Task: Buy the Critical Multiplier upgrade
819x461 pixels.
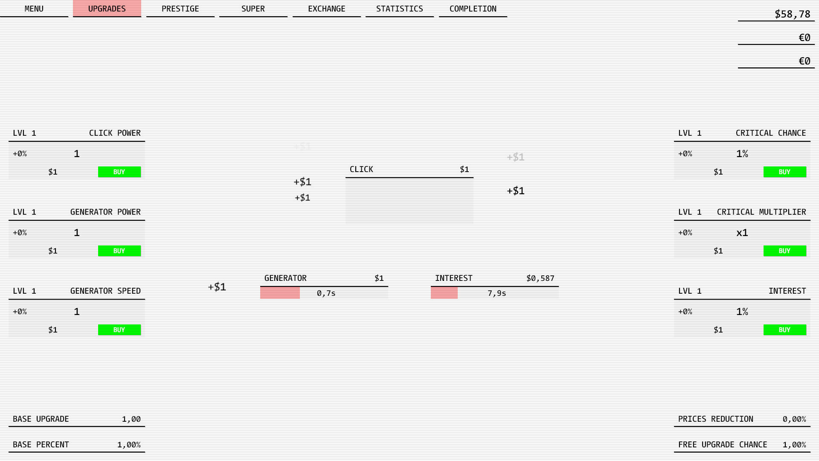Action: (x=785, y=251)
